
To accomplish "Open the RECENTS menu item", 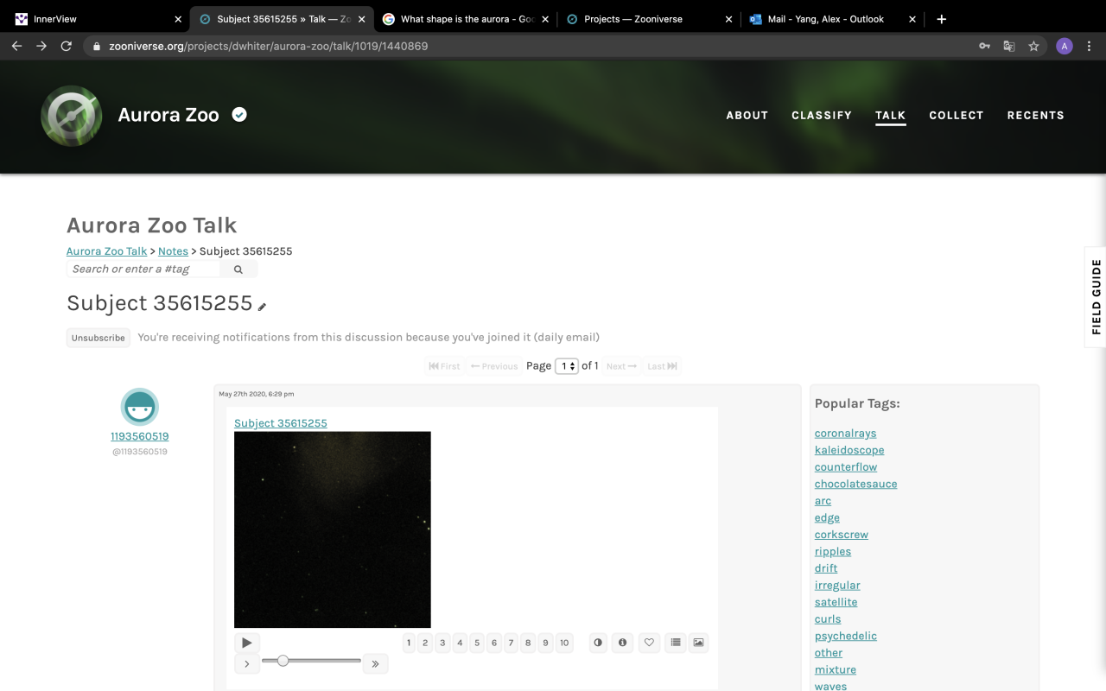I will click(1035, 115).
